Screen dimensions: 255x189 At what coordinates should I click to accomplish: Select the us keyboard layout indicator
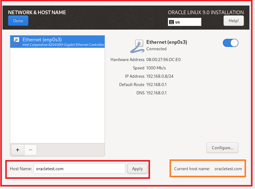184,22
